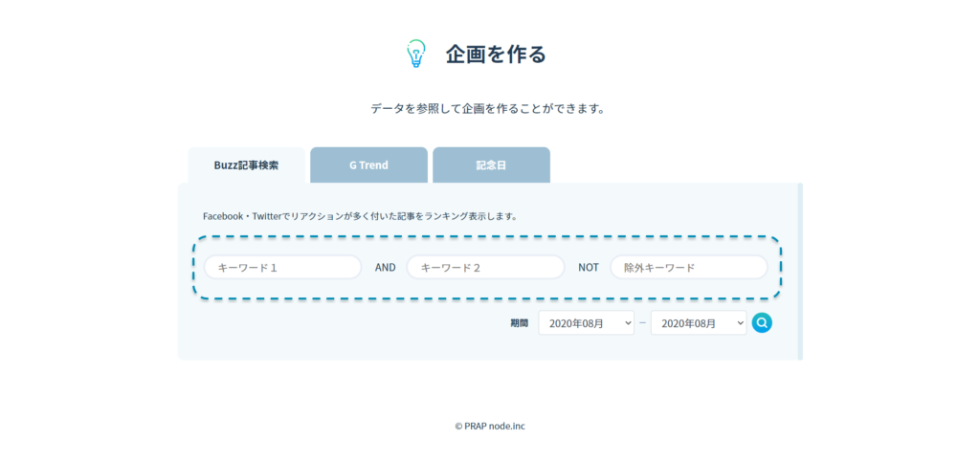Screen dimensions: 980x461
Task: Switch to the G Trend tab
Action: pyautogui.click(x=368, y=165)
